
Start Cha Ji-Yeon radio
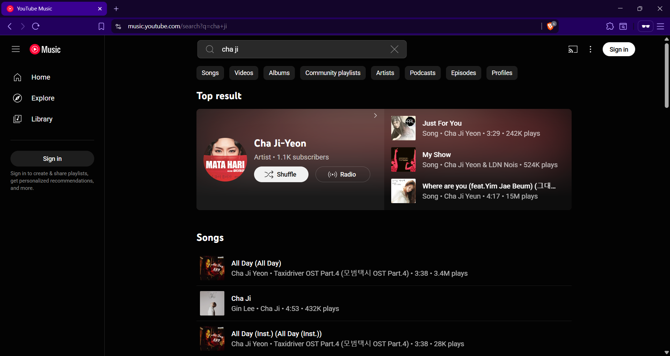[343, 174]
